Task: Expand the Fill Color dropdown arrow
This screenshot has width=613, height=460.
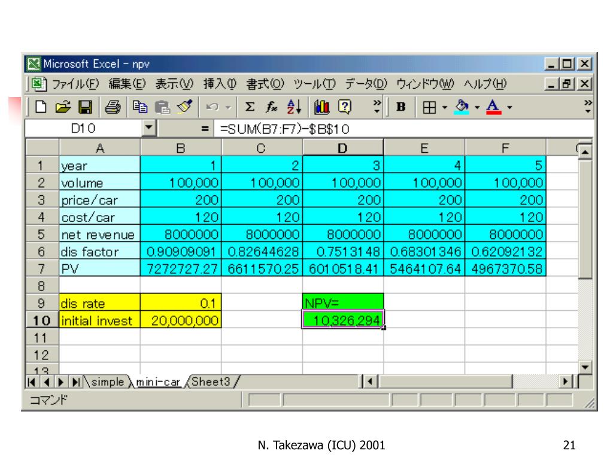Action: (x=477, y=107)
